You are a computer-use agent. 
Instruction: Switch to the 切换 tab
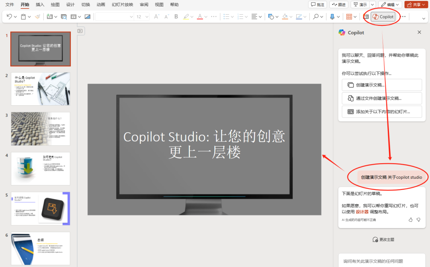[86, 5]
